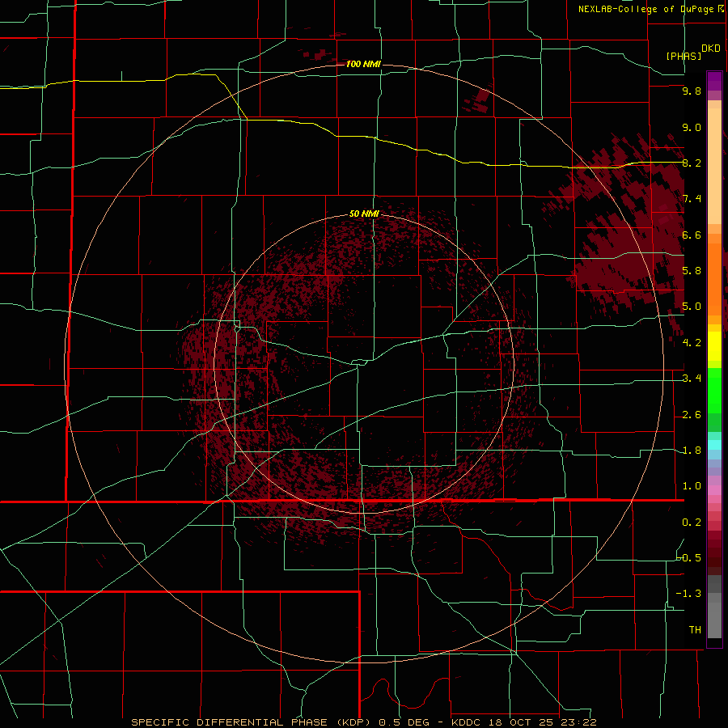Pick the peach swatch beside 8.2

tap(714, 166)
